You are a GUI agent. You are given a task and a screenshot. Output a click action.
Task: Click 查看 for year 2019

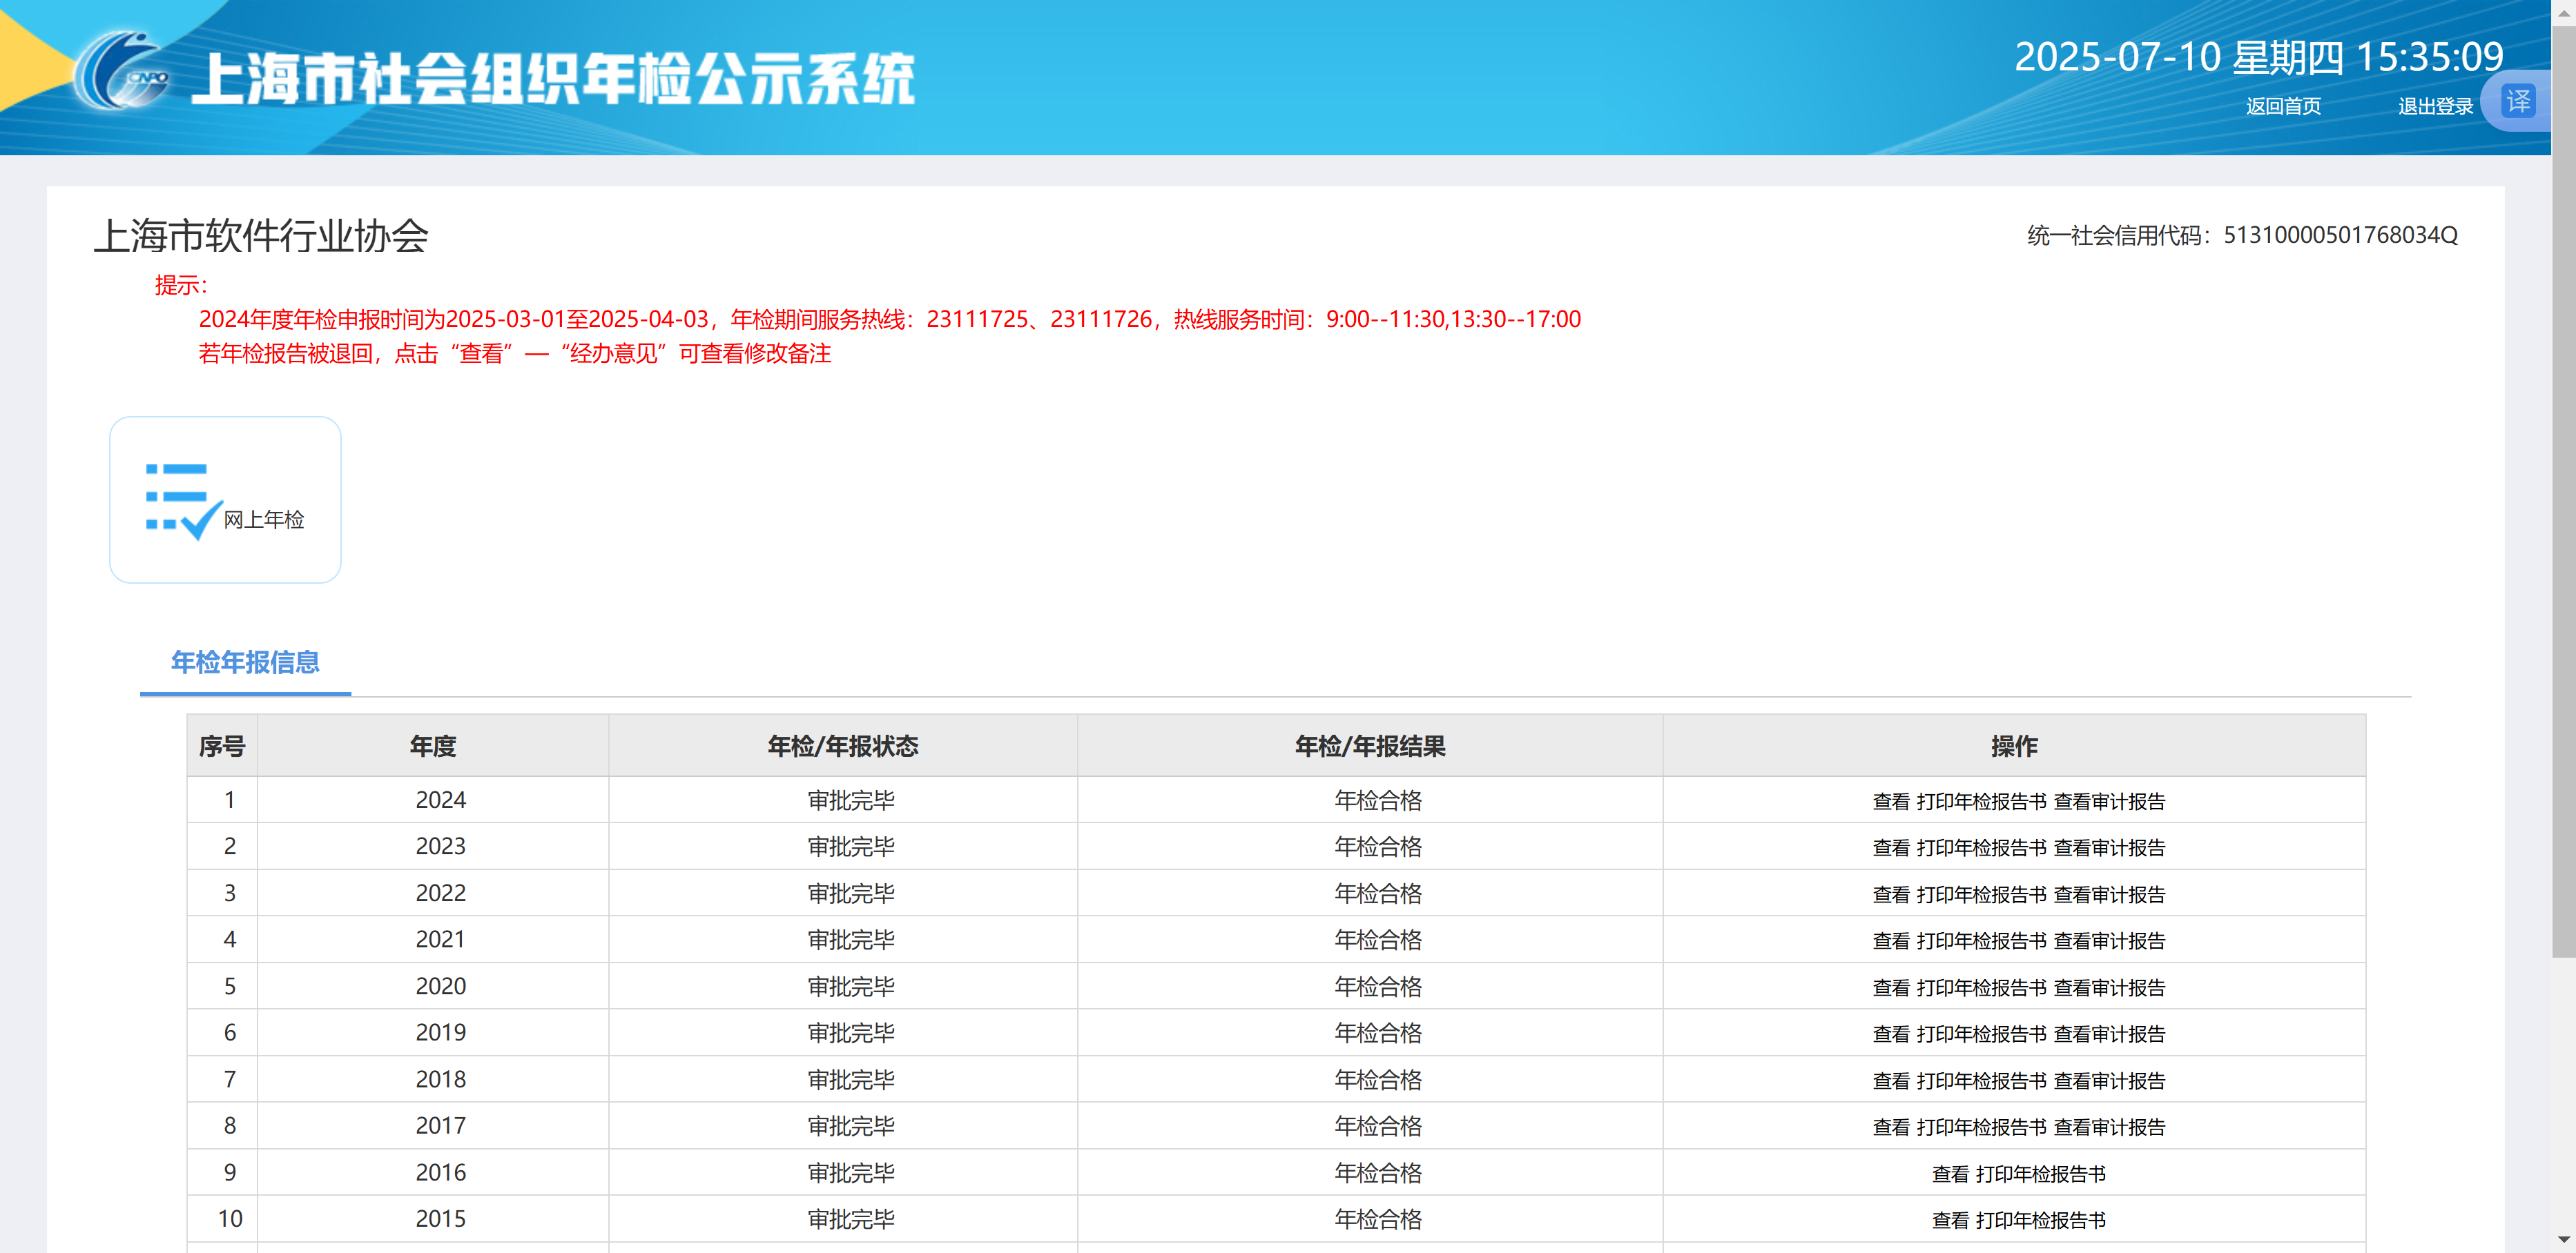coord(1891,1033)
